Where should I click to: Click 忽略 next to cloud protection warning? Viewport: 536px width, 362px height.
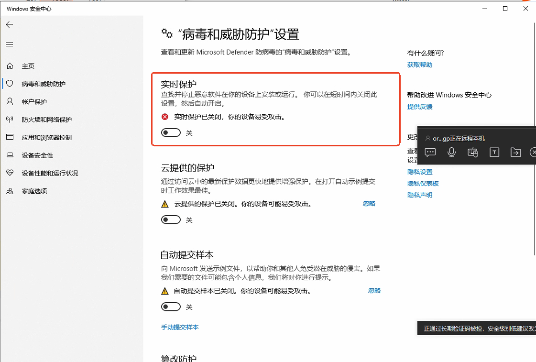[x=369, y=204]
